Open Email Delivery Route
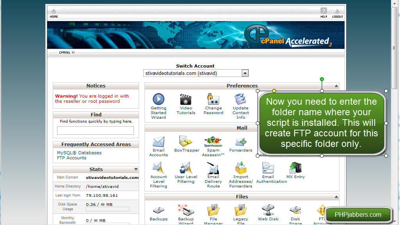 (x=213, y=175)
